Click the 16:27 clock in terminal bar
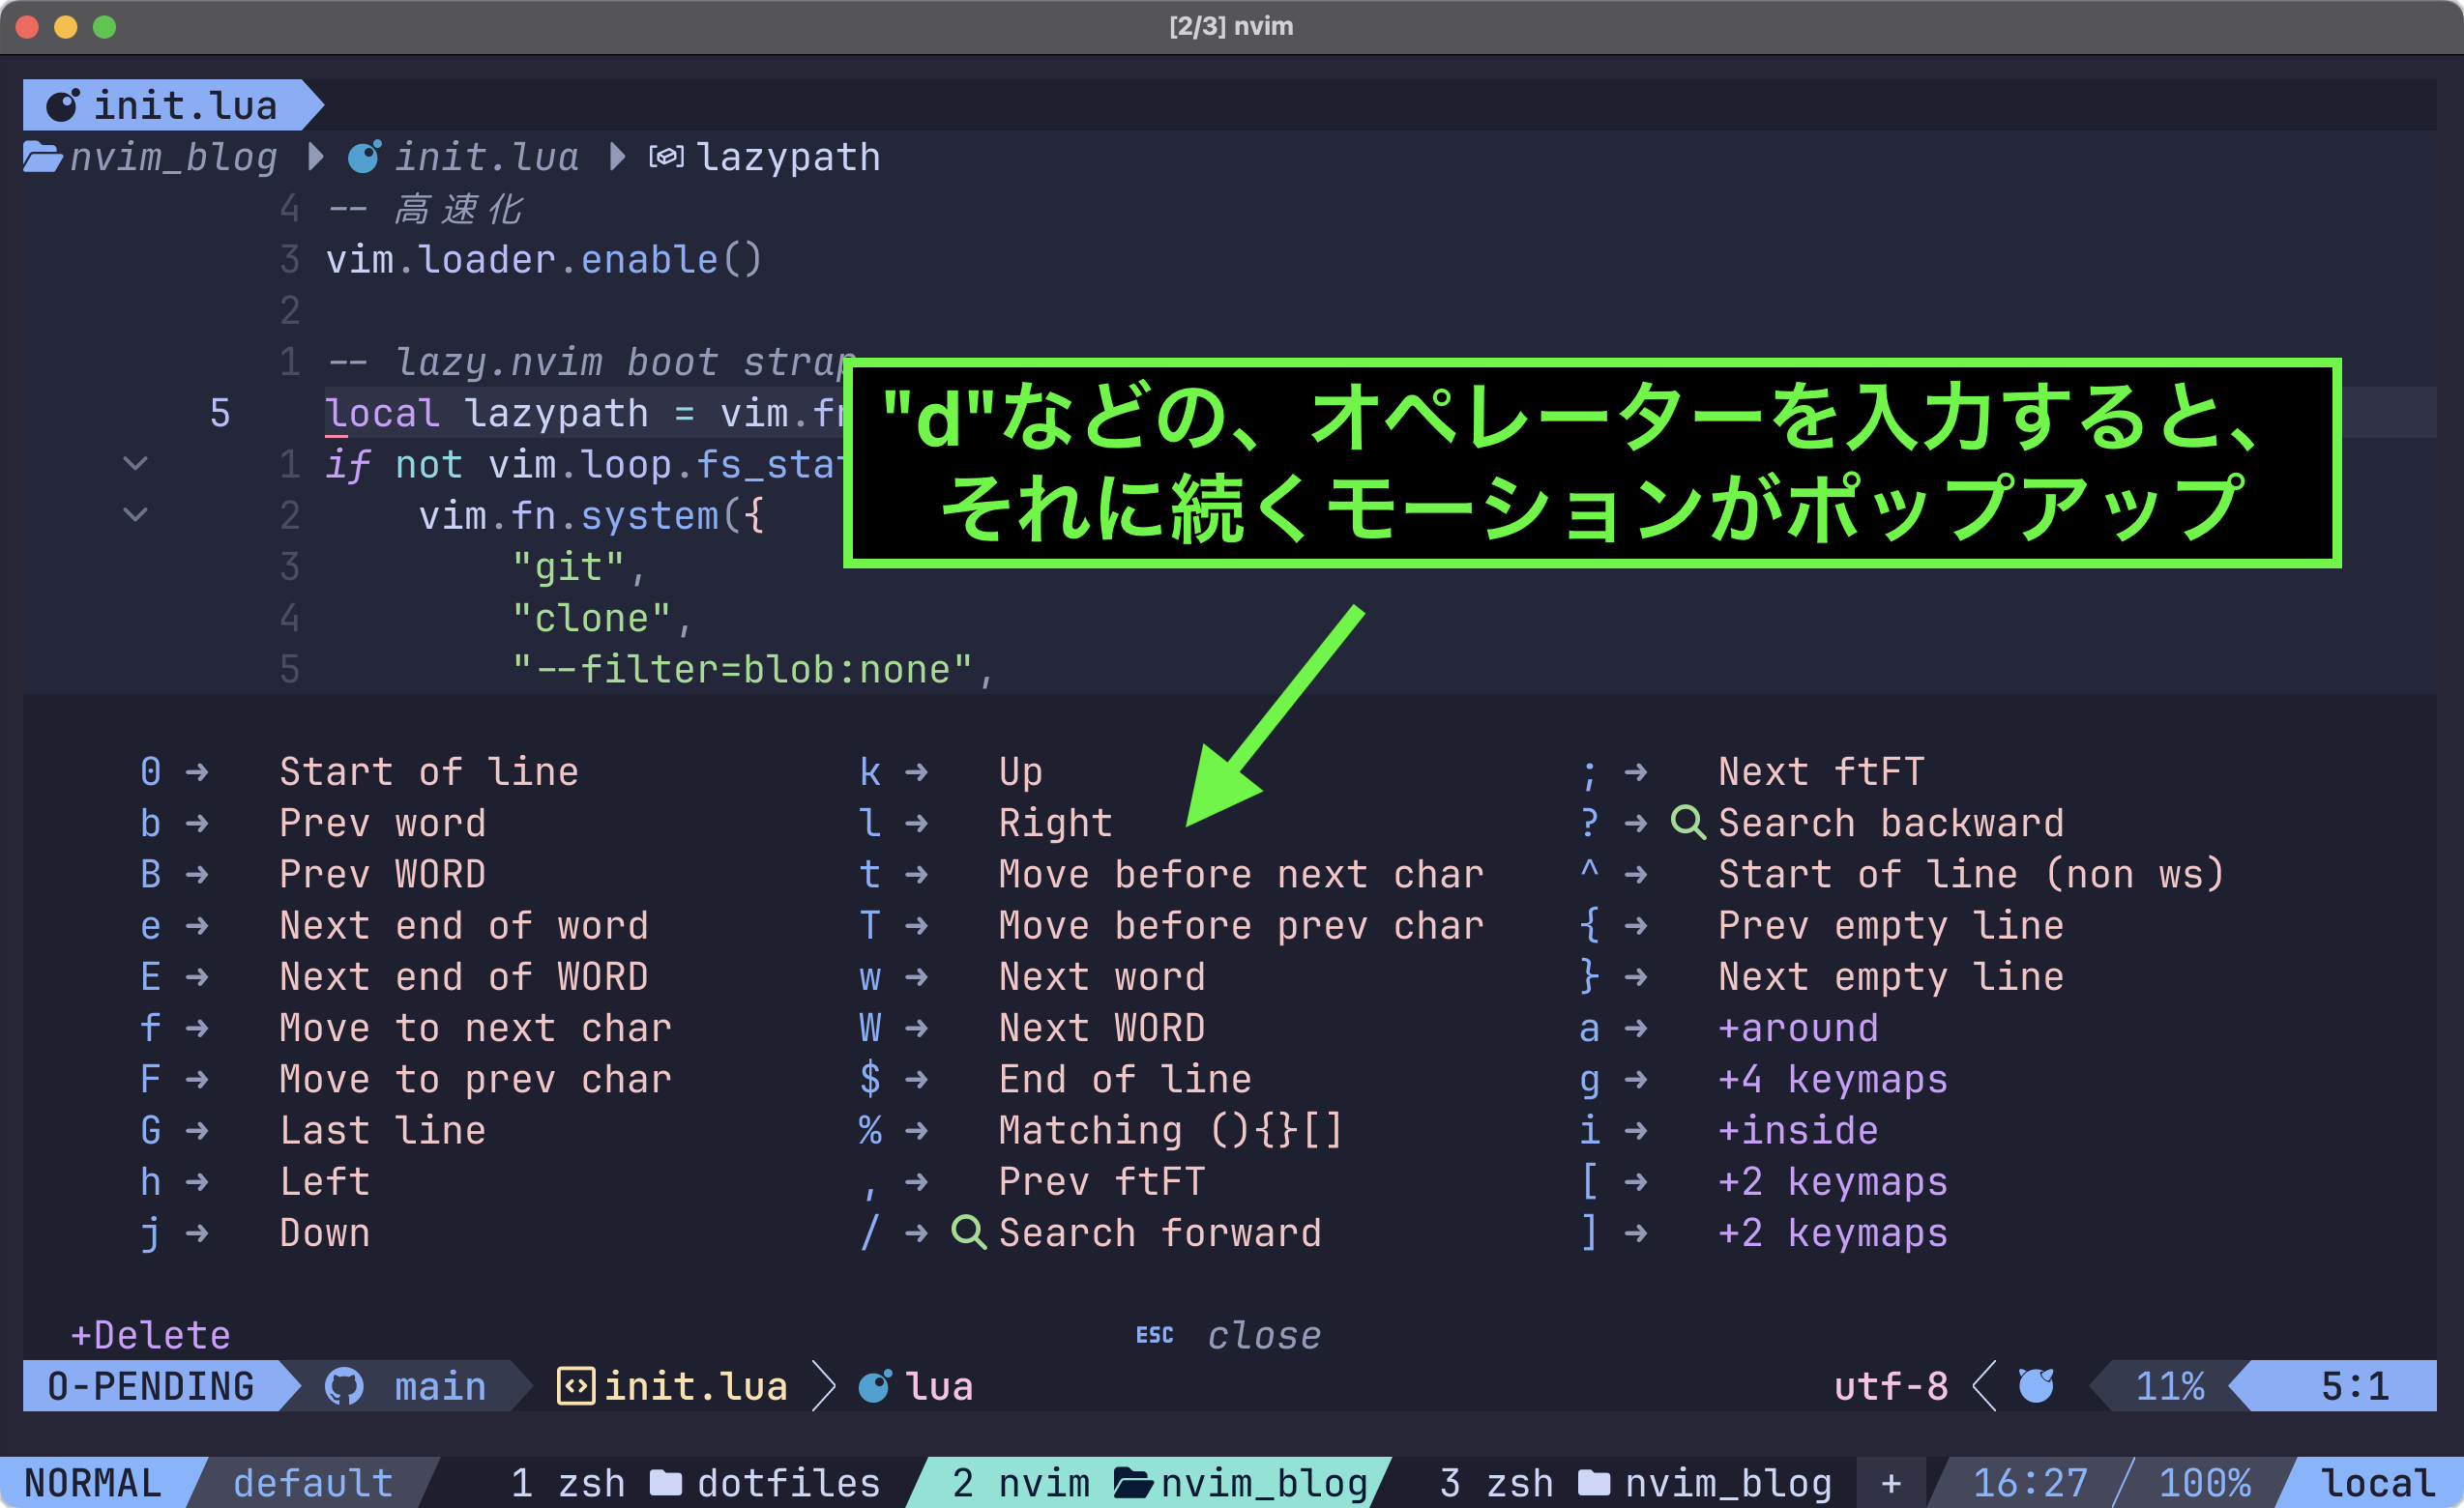 point(2030,1483)
